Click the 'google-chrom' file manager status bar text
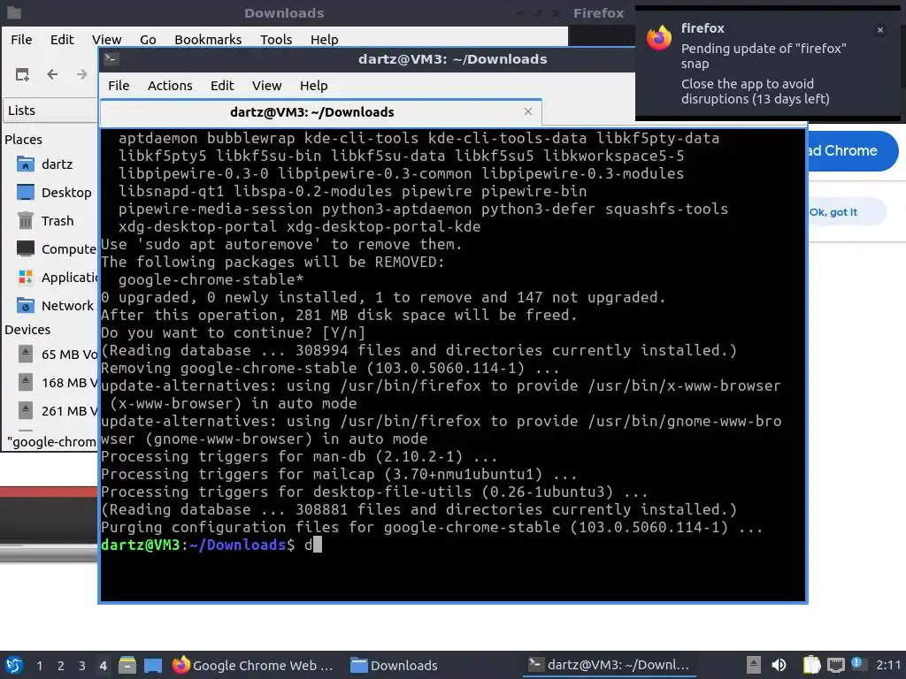Image resolution: width=906 pixels, height=679 pixels. click(x=50, y=442)
